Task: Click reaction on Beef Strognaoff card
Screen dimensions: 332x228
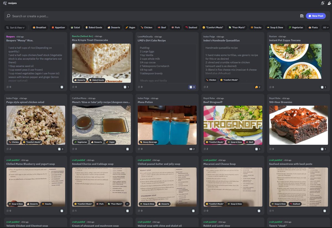Action: click(x=258, y=149)
